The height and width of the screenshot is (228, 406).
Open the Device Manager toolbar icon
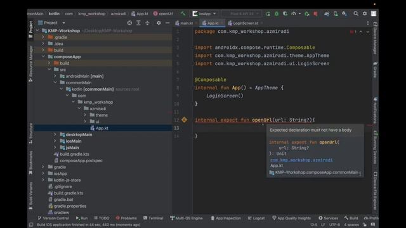(336, 14)
